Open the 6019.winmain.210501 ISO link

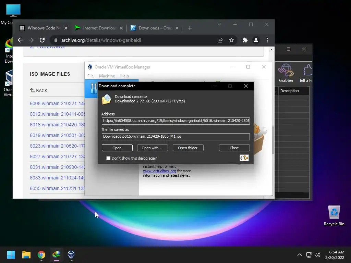pos(57,135)
